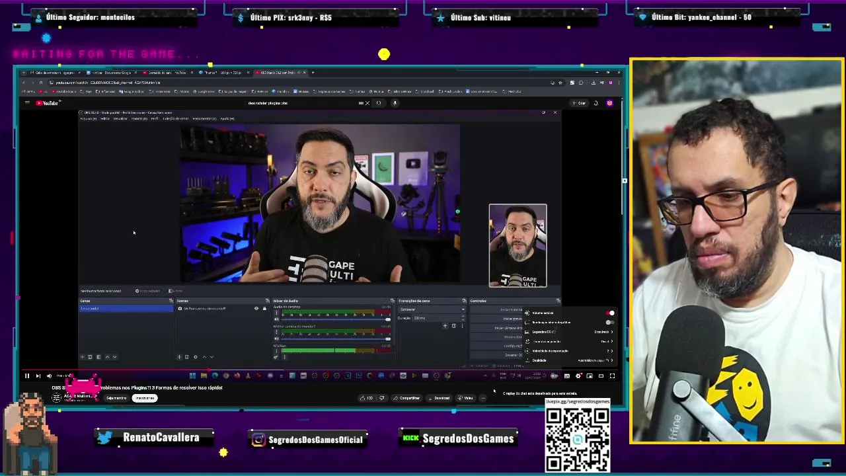Go to the YouTube home via the logo
846x476 pixels.
[x=48, y=103]
